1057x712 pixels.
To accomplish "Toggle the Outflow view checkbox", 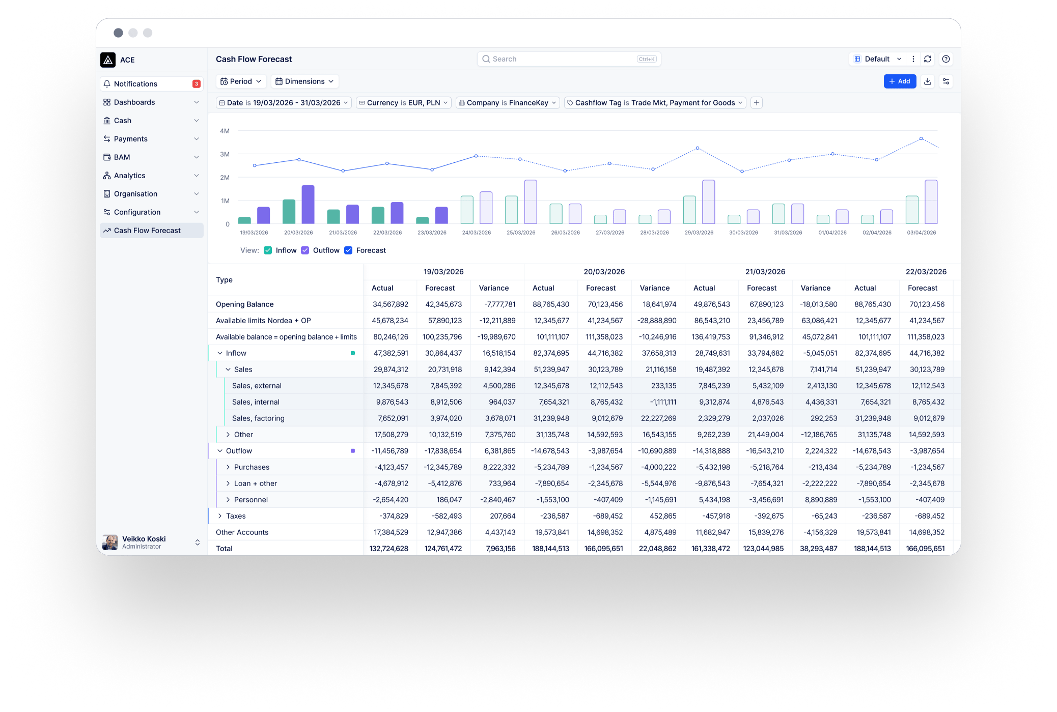I will click(305, 250).
